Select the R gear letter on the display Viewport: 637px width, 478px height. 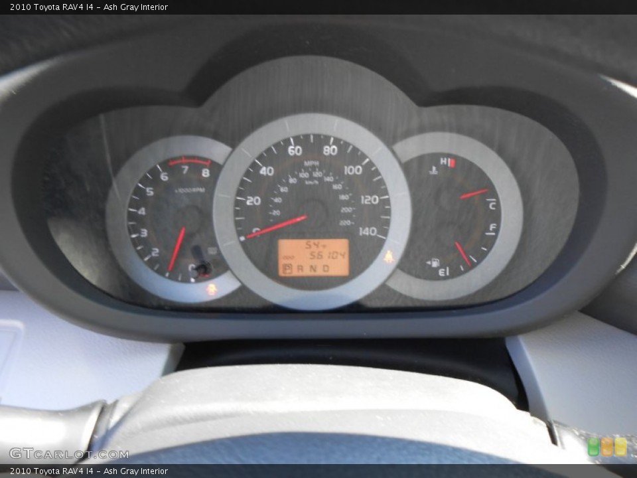click(x=300, y=269)
